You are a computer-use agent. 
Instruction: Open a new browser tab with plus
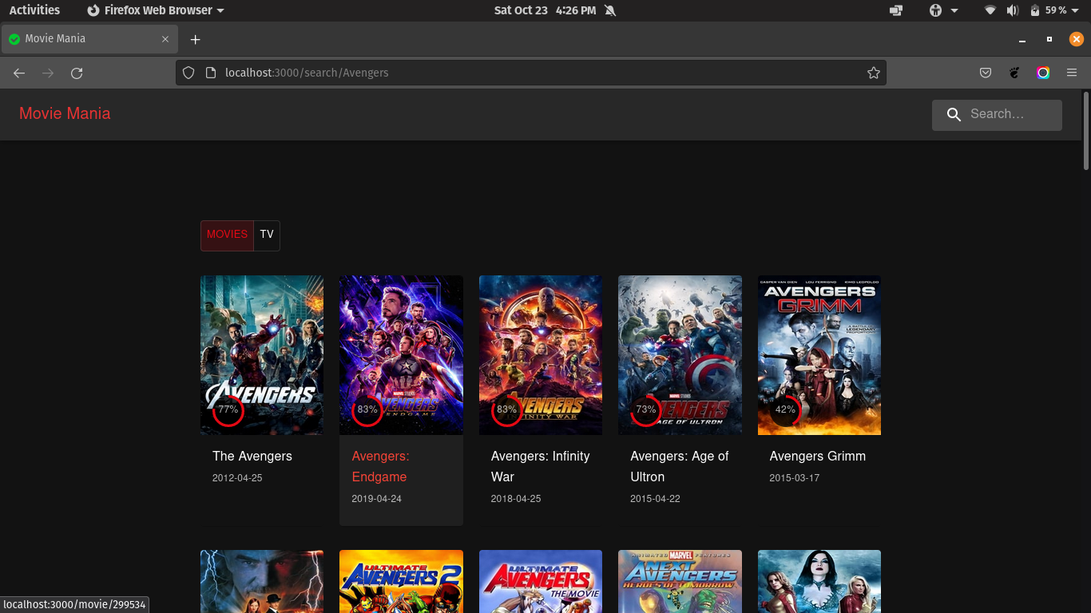[x=195, y=39]
